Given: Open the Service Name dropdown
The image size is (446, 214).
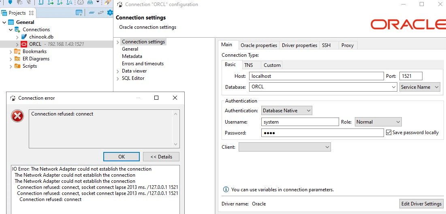Looking at the screenshot, I should pyautogui.click(x=420, y=87).
